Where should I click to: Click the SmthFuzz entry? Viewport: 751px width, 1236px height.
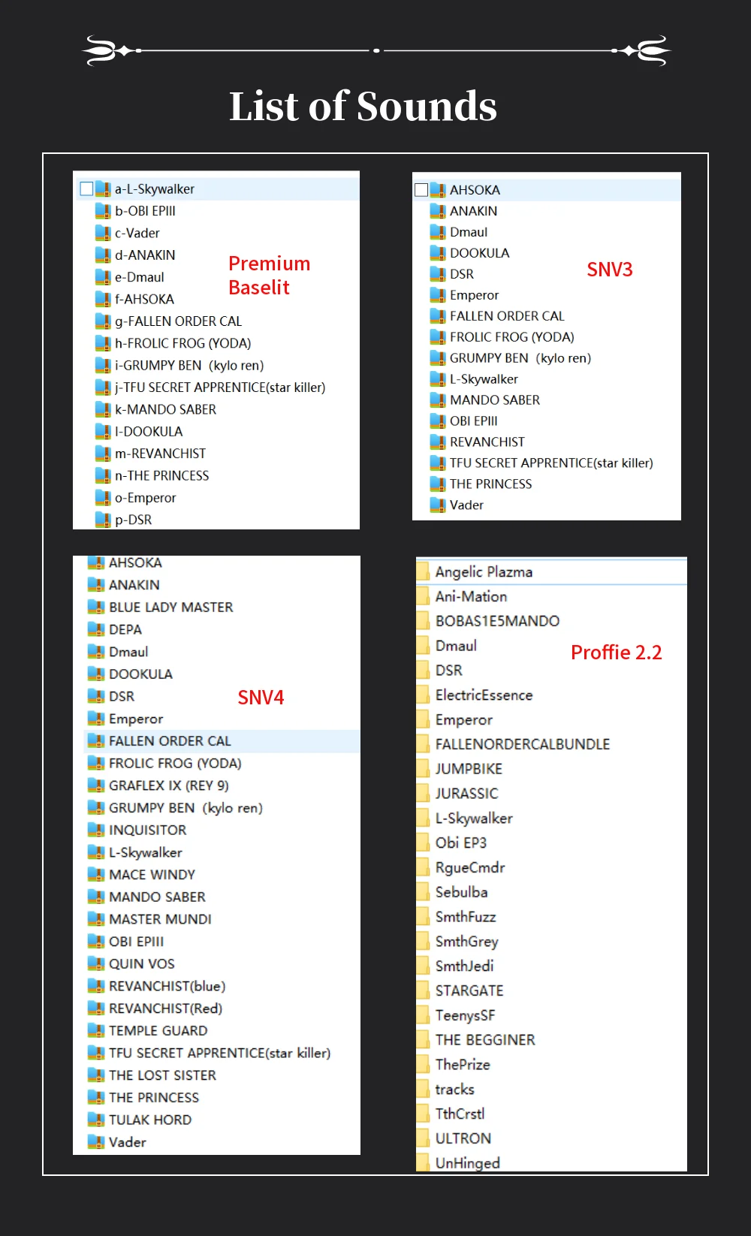pyautogui.click(x=466, y=917)
